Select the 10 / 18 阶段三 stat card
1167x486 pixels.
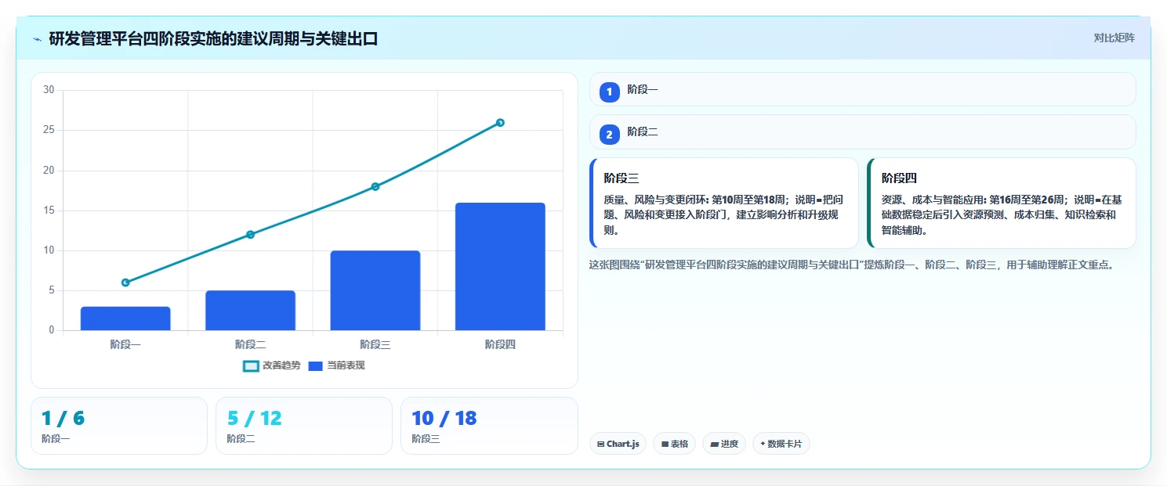tap(489, 426)
